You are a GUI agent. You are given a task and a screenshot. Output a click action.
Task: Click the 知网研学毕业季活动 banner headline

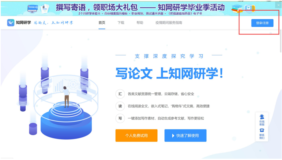191,8
